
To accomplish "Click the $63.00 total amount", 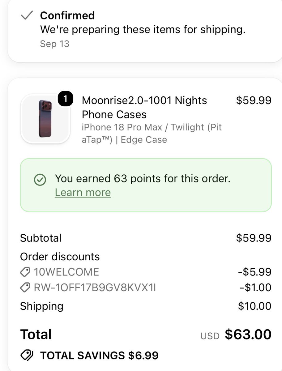I will click(248, 334).
